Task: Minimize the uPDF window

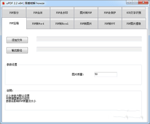Action: point(129,2)
